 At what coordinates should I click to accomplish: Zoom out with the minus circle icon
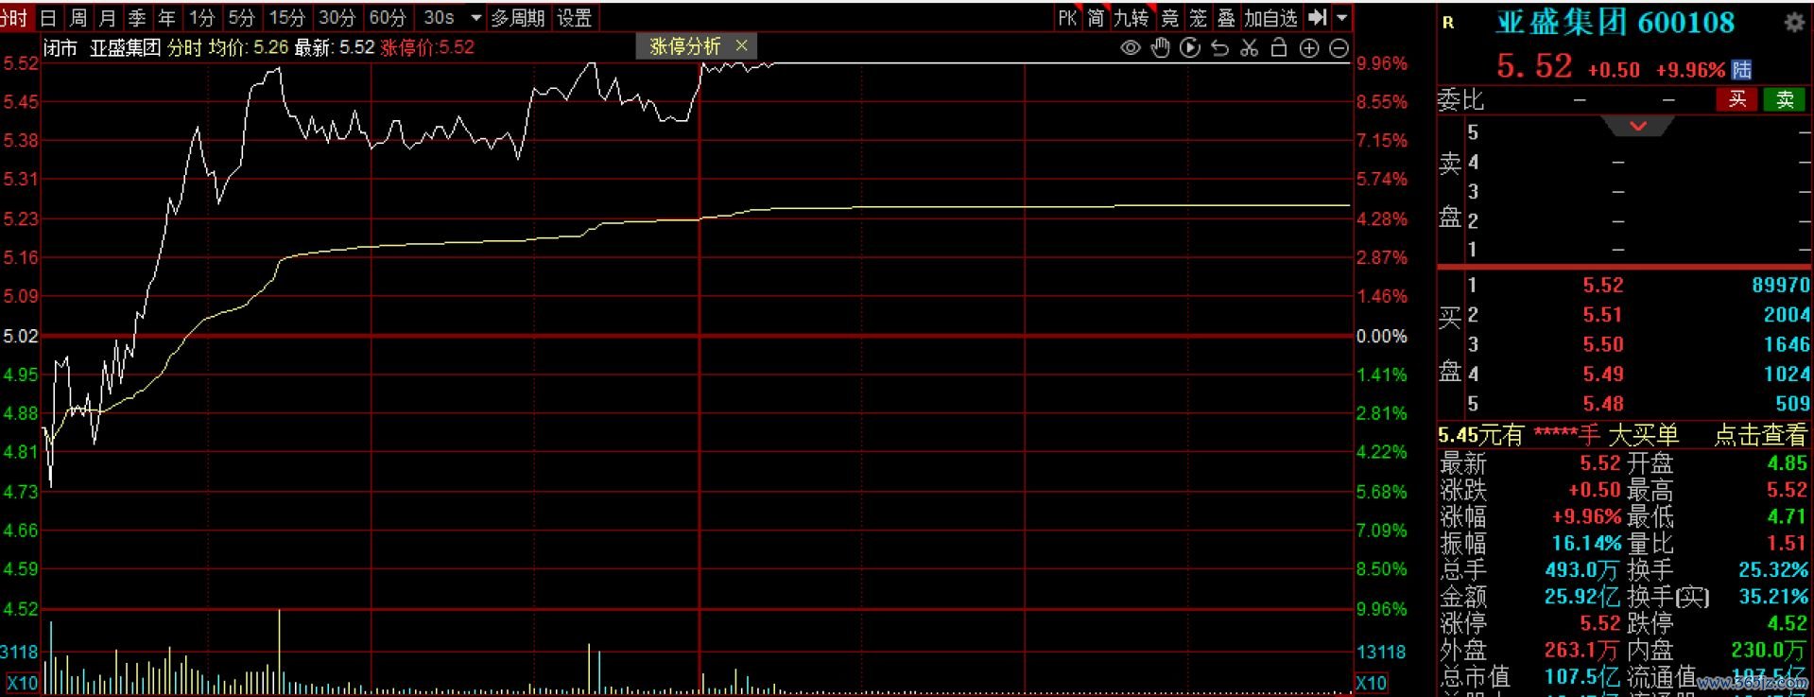click(1339, 47)
